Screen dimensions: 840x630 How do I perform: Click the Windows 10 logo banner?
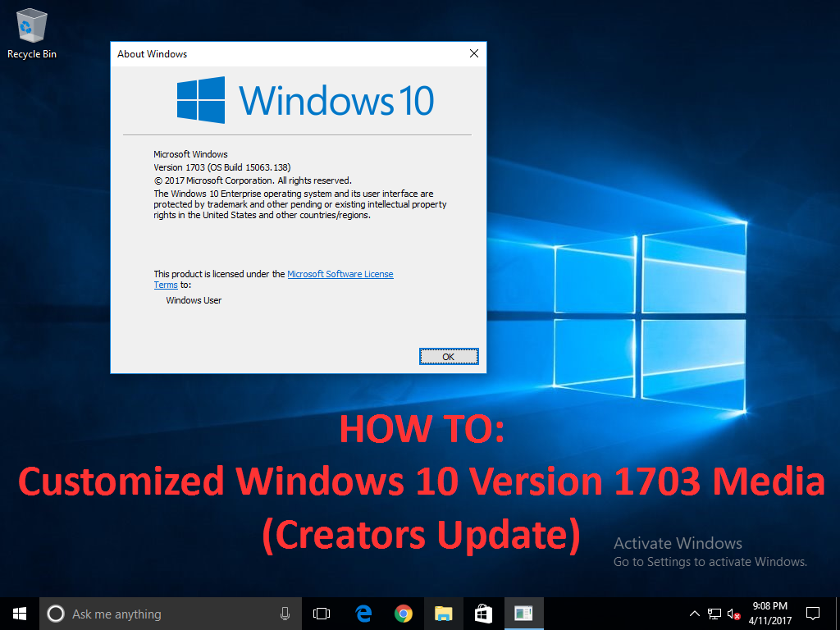pos(305,100)
